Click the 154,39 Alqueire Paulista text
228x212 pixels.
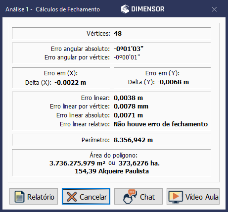[112, 171]
